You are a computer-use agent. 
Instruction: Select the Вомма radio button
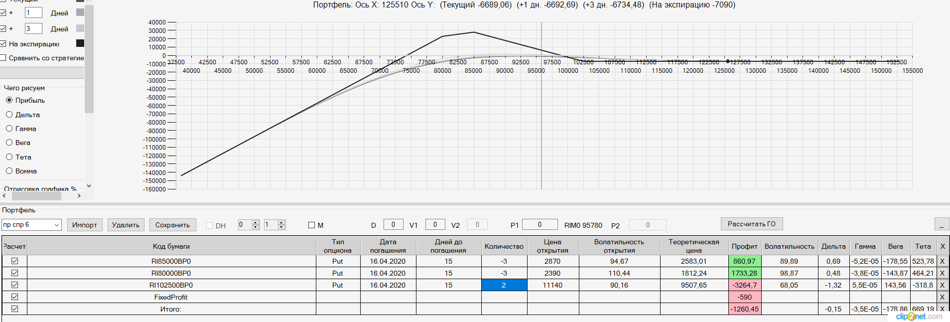[x=9, y=171]
